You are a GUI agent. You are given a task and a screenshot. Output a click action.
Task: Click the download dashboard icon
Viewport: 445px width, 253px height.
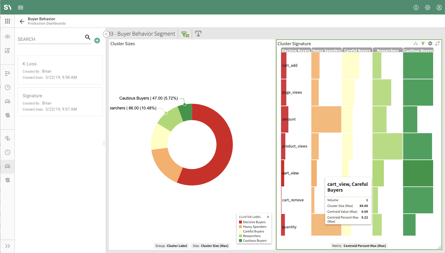(x=198, y=34)
